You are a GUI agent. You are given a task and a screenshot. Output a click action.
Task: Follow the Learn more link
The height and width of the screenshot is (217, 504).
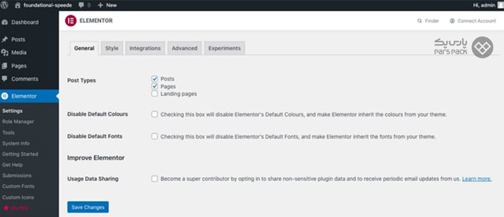pos(477,179)
